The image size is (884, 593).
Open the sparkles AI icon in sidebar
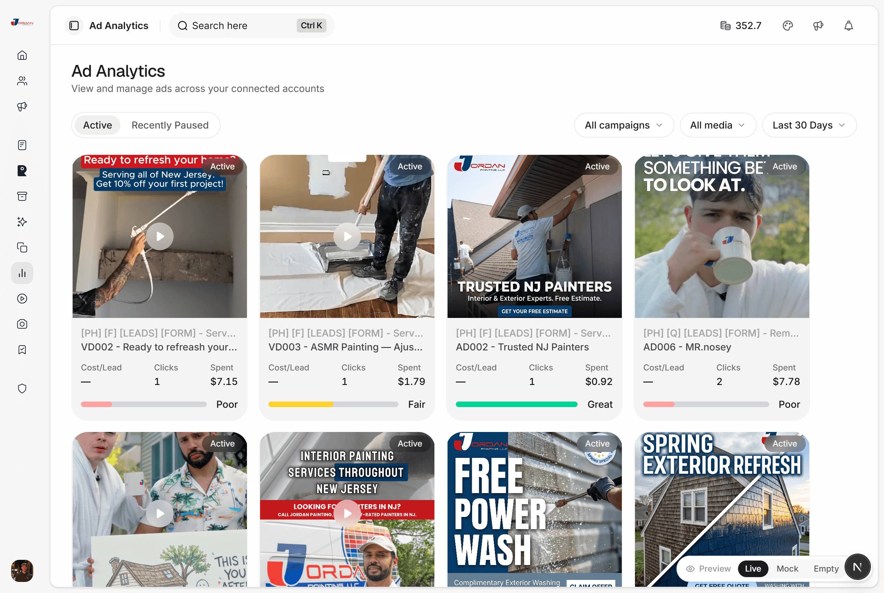(22, 222)
